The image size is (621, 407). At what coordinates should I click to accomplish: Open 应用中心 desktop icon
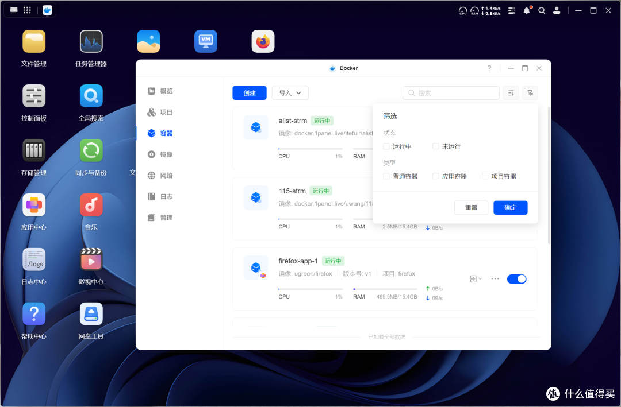[34, 206]
